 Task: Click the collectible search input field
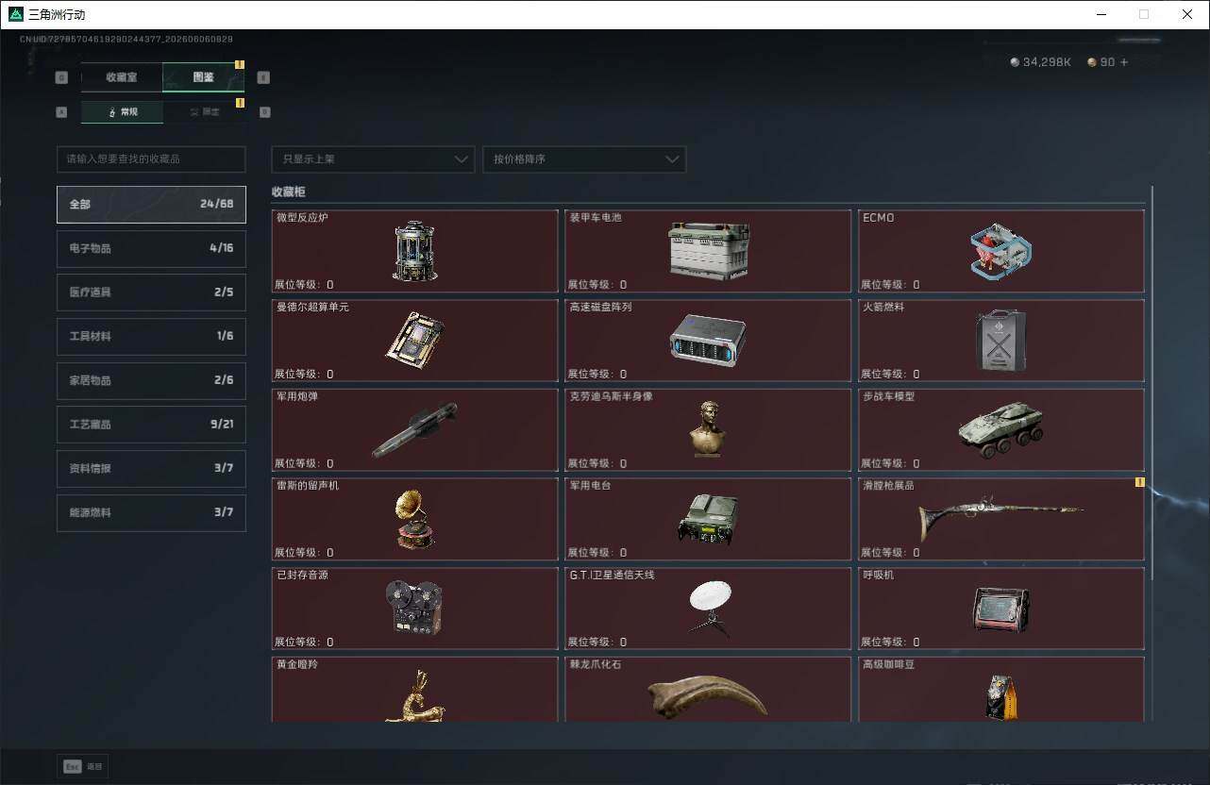[151, 159]
